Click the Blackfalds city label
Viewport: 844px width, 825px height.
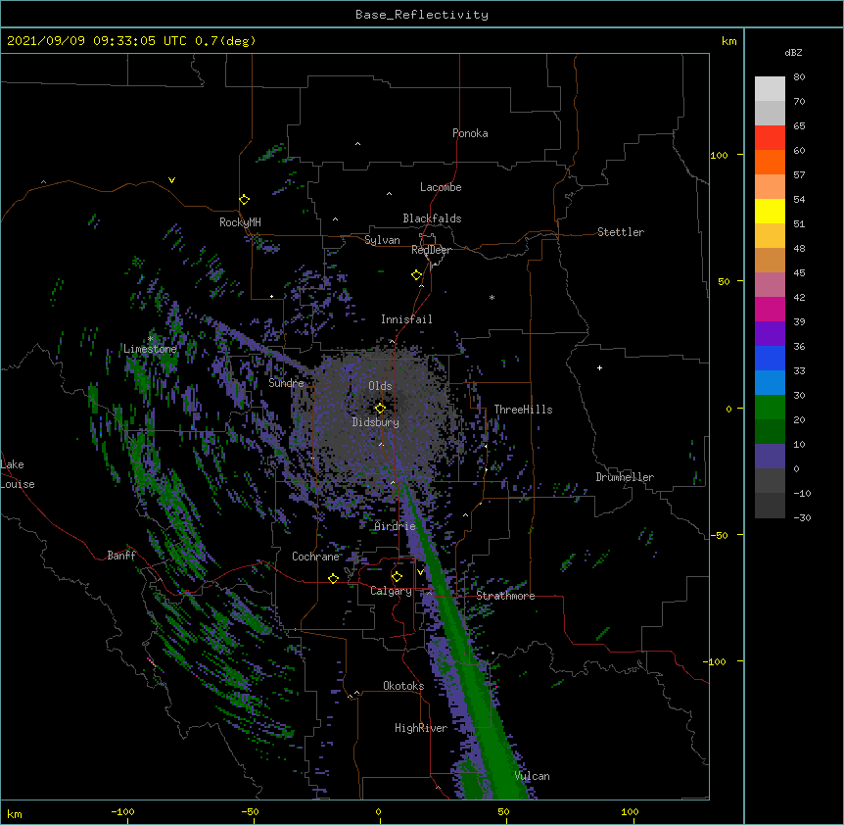click(x=432, y=218)
